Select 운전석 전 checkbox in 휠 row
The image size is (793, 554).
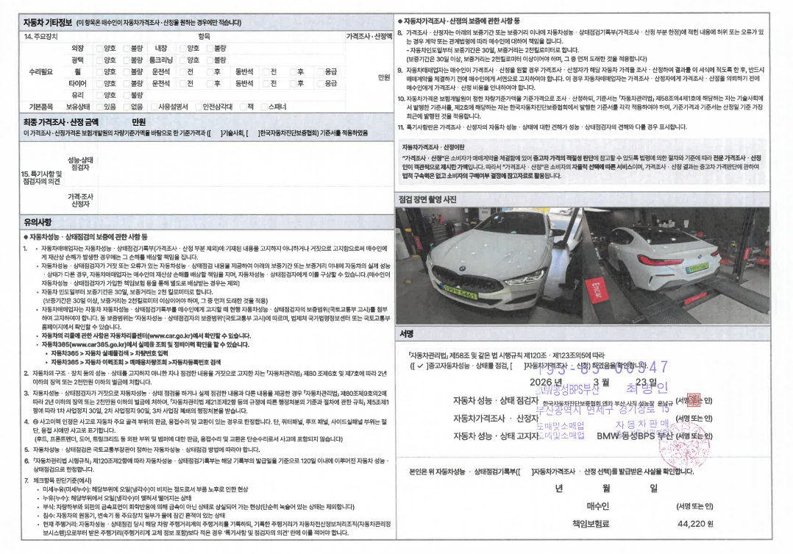[183, 71]
